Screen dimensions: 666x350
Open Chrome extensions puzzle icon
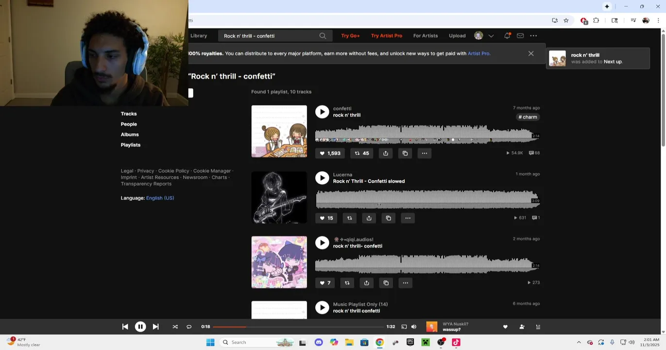(x=596, y=20)
